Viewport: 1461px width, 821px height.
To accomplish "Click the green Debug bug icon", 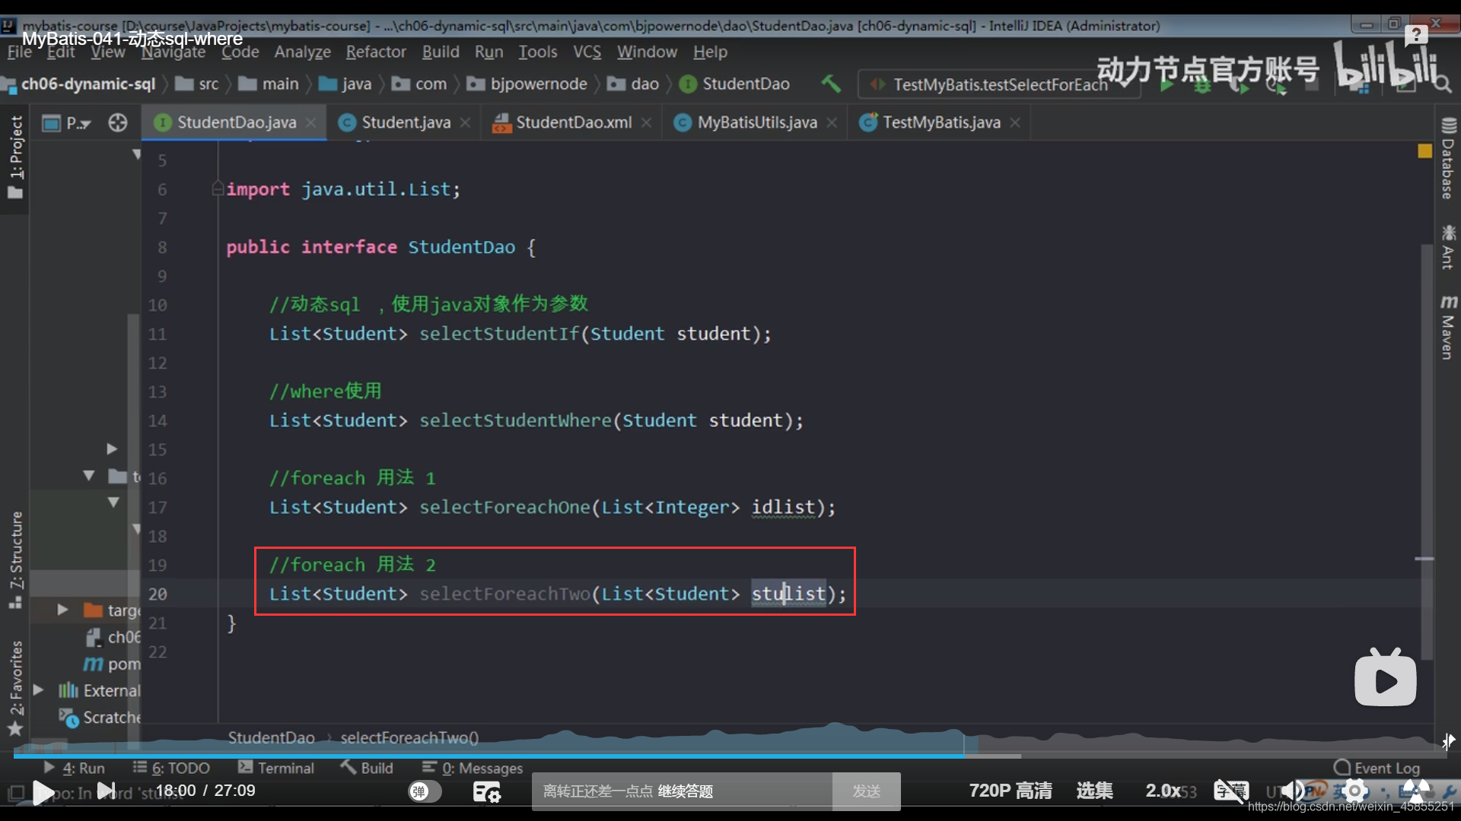I will click(1202, 86).
